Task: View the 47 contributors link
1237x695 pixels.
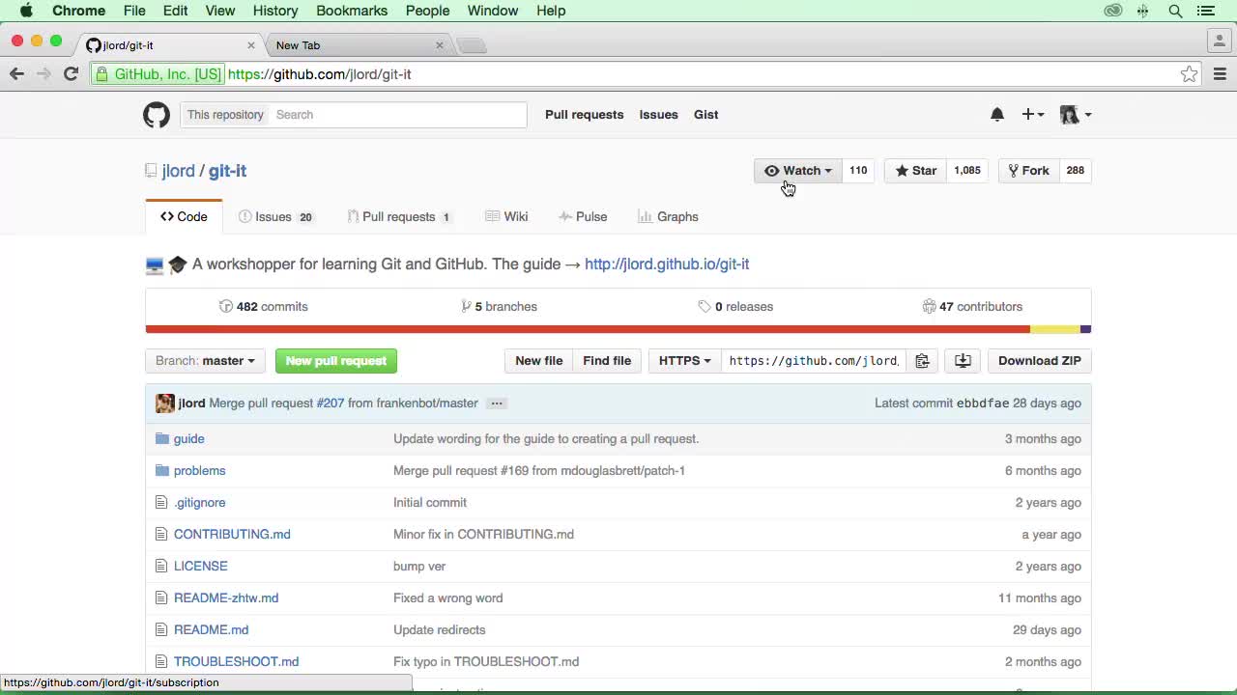Action: [972, 307]
